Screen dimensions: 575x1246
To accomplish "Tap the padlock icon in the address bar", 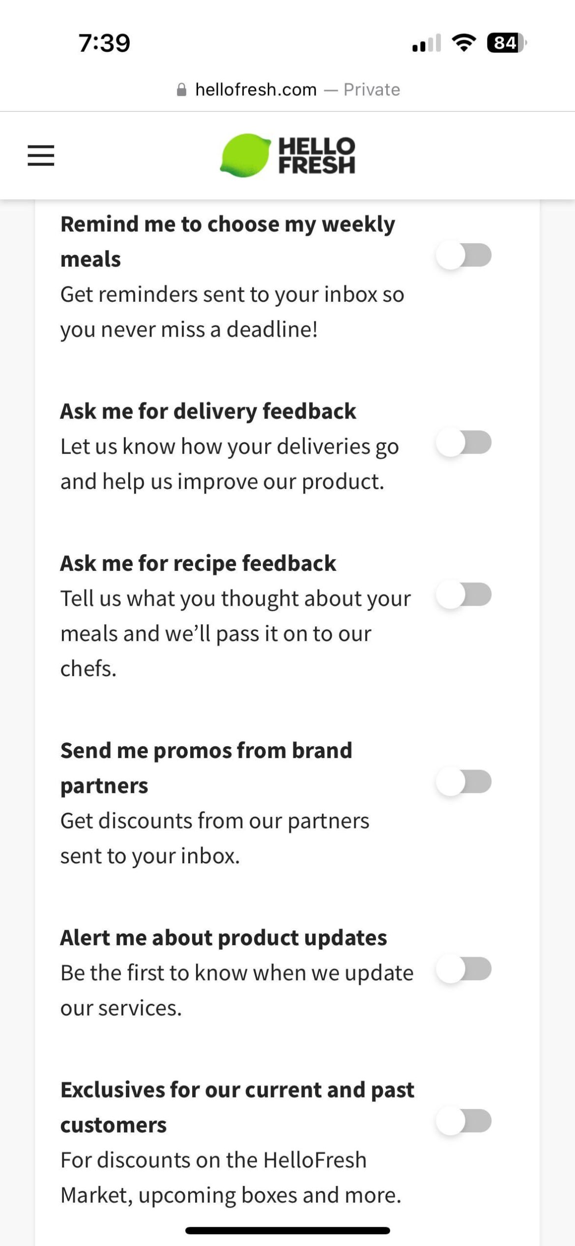I will [181, 88].
